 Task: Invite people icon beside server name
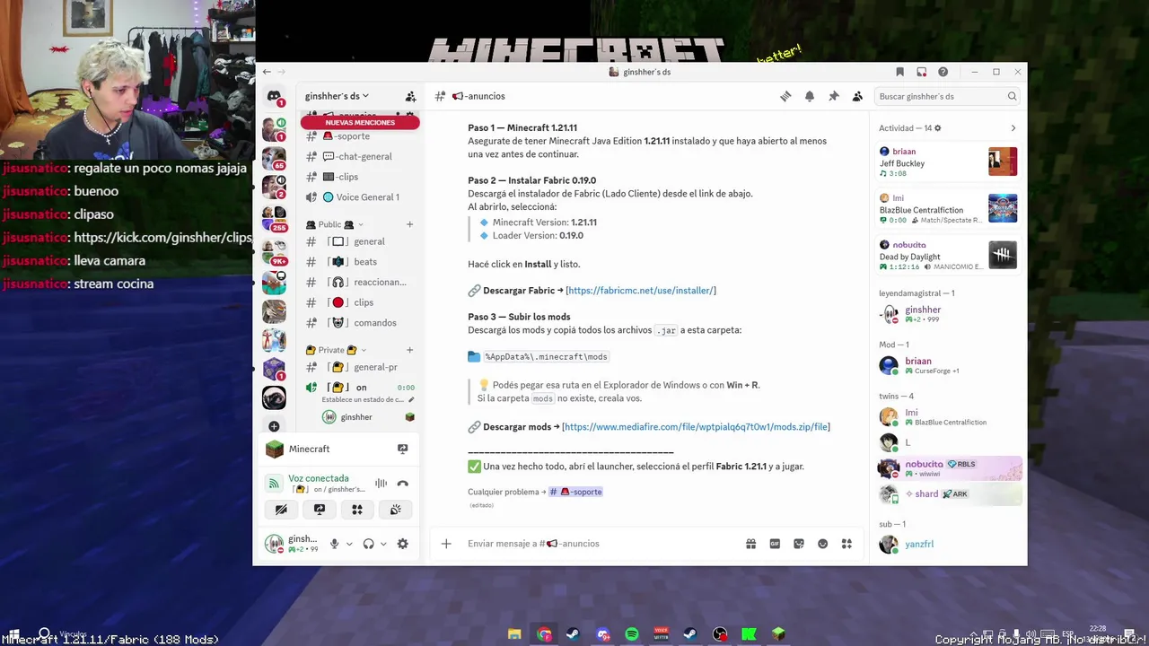410,96
